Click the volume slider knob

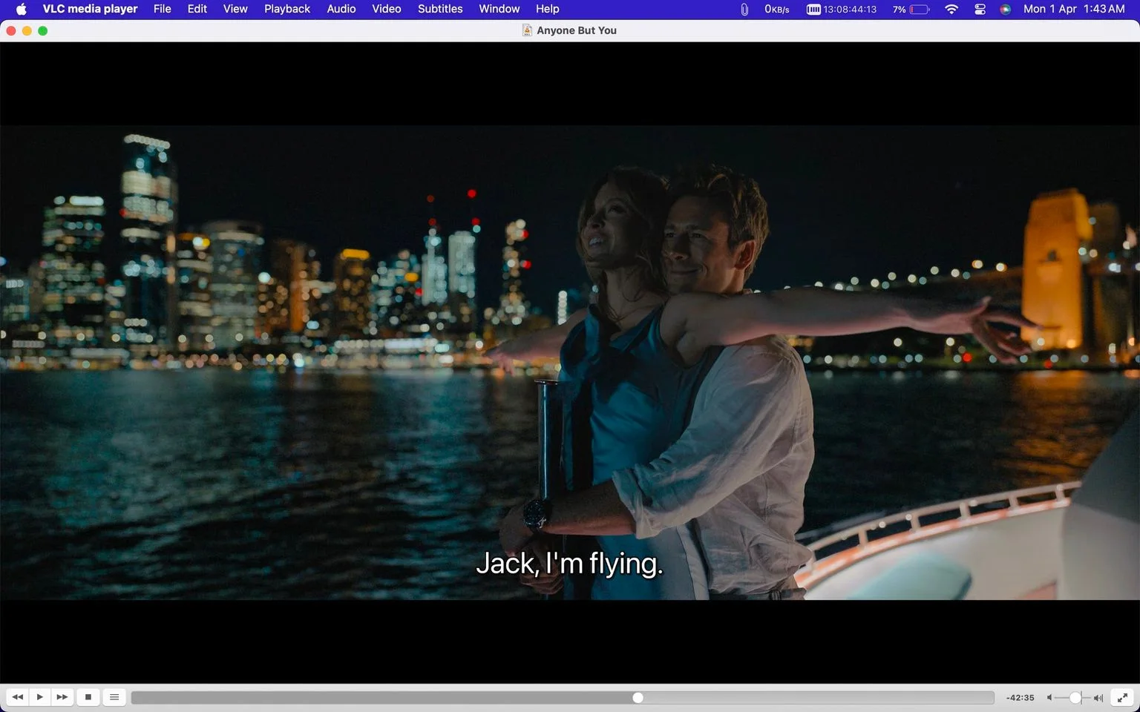1075,698
